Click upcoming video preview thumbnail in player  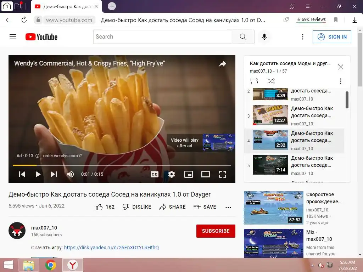point(219,143)
